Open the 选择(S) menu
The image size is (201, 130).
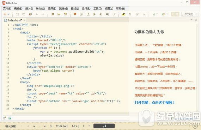52,8
